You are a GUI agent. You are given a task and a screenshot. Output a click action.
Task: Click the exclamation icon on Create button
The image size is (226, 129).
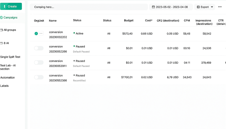click(x=5, y=6)
